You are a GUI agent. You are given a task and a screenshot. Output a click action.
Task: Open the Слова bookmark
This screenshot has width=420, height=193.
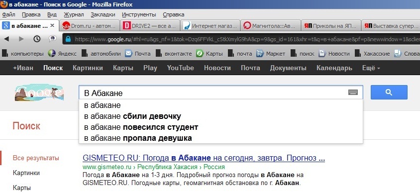(407, 54)
